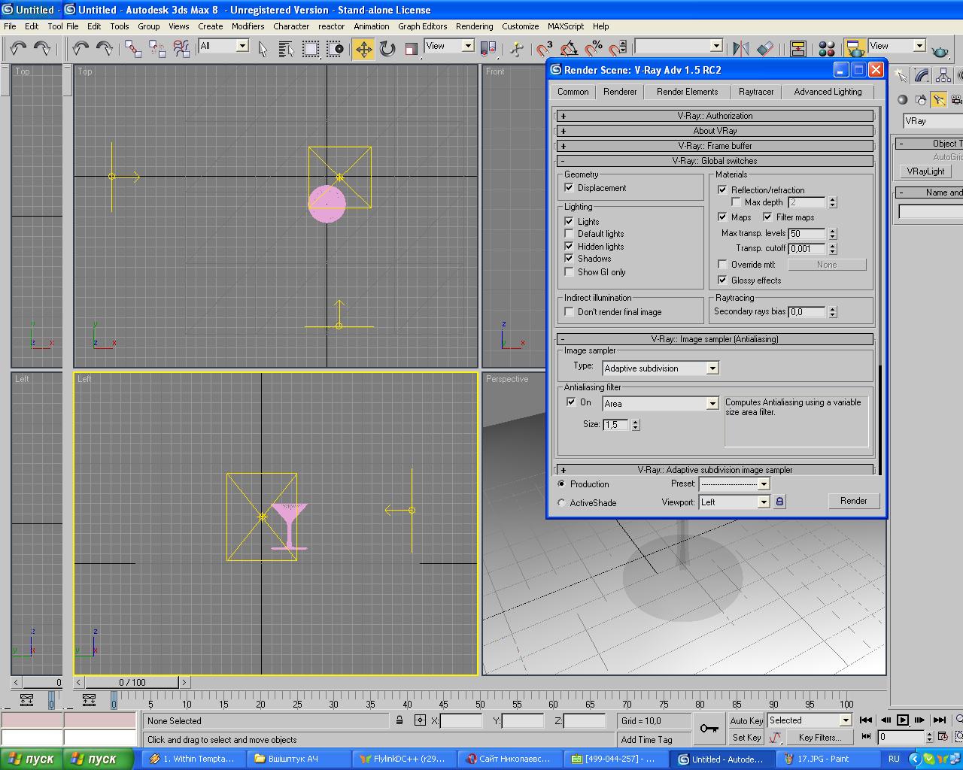Click the Render button

[x=854, y=501]
